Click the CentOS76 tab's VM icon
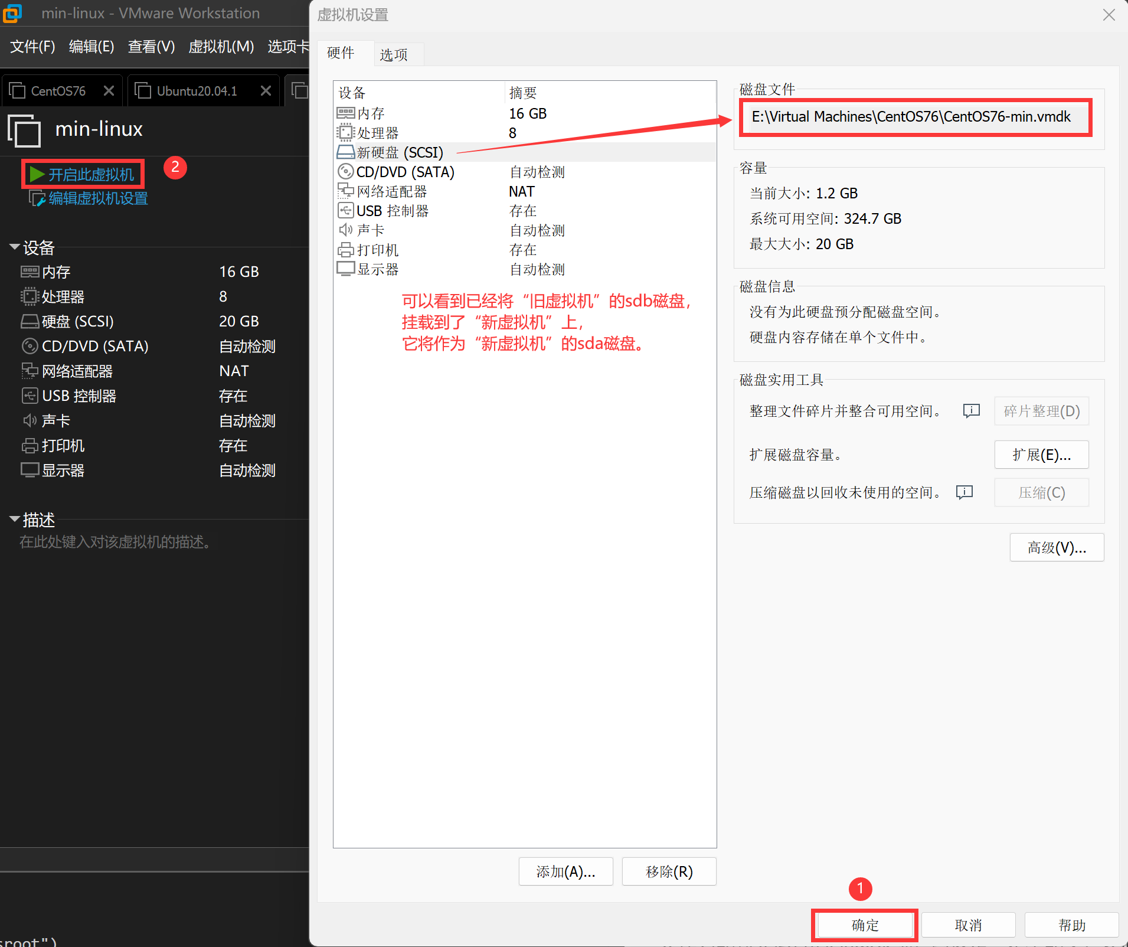 17,90
